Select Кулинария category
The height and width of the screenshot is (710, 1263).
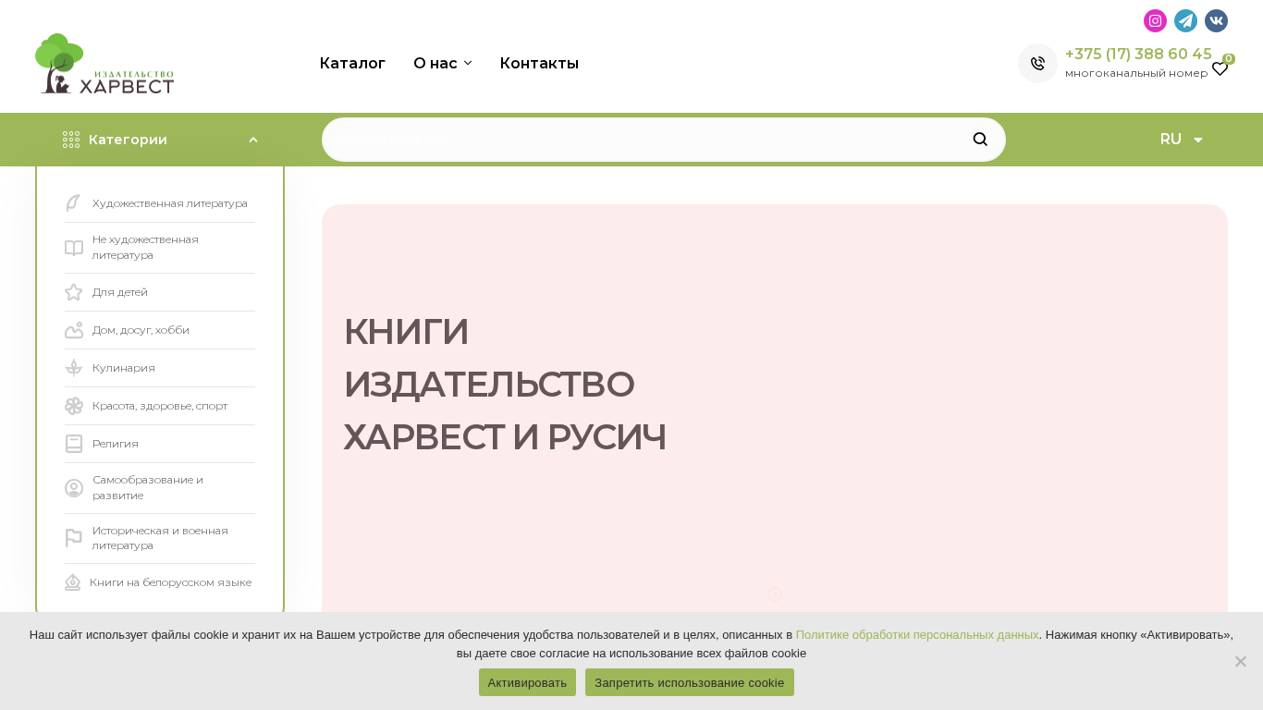click(x=124, y=368)
